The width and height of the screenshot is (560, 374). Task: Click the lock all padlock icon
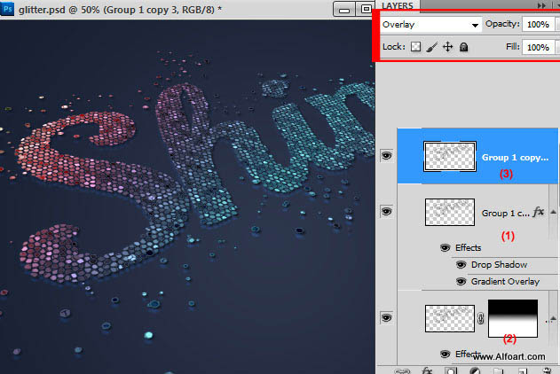(463, 47)
